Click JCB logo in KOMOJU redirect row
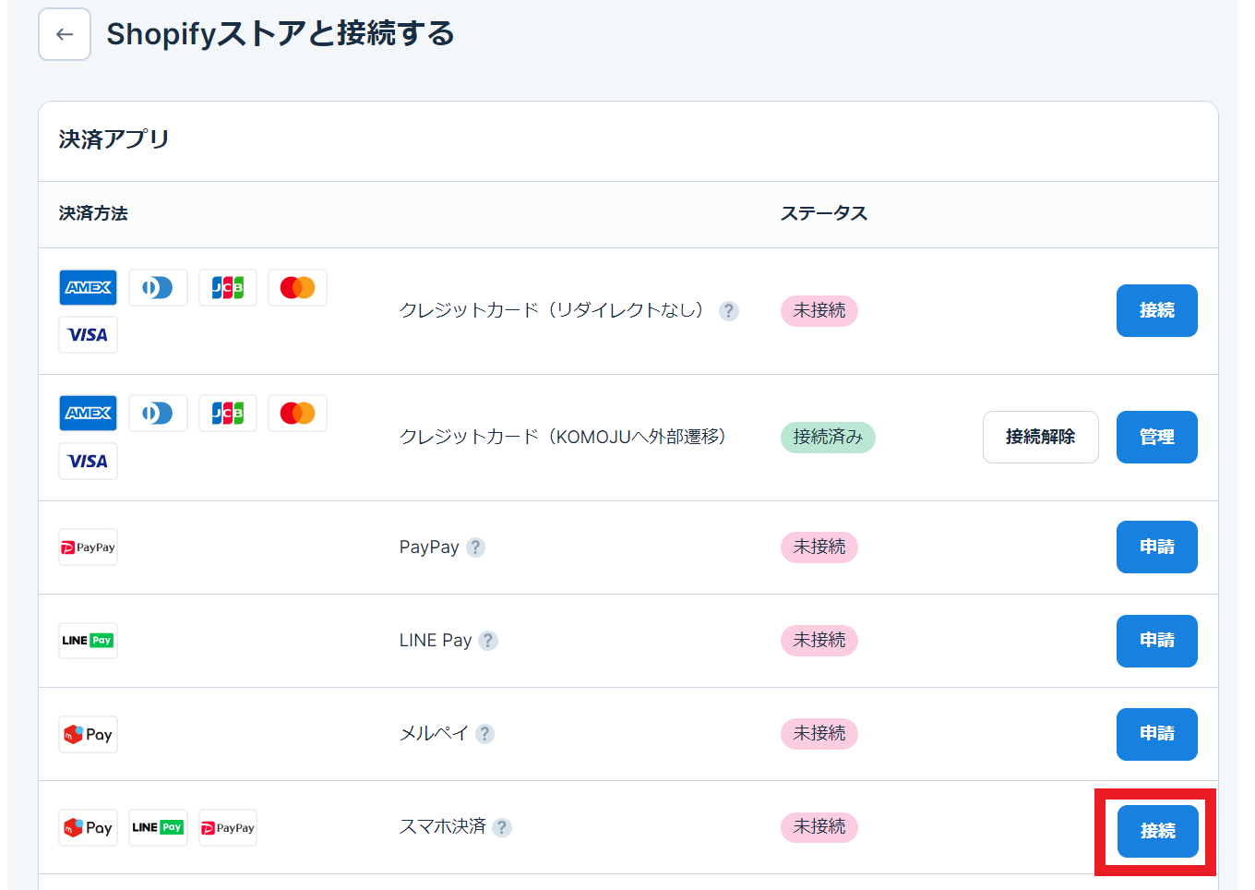This screenshot has height=890, width=1255. [x=228, y=414]
